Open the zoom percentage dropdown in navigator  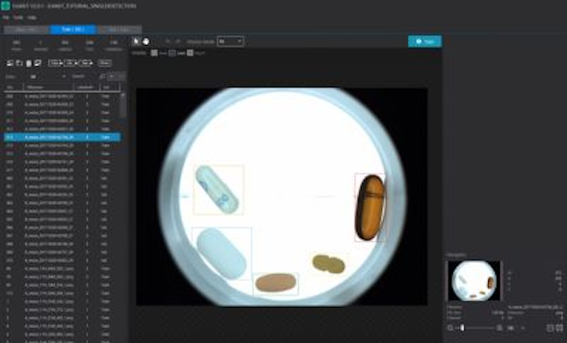(516, 328)
